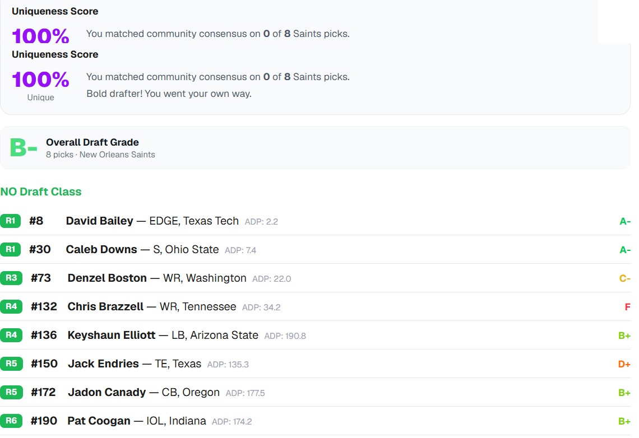639x438 pixels.
Task: Click ADP: 2.2 value
Action: (x=261, y=221)
